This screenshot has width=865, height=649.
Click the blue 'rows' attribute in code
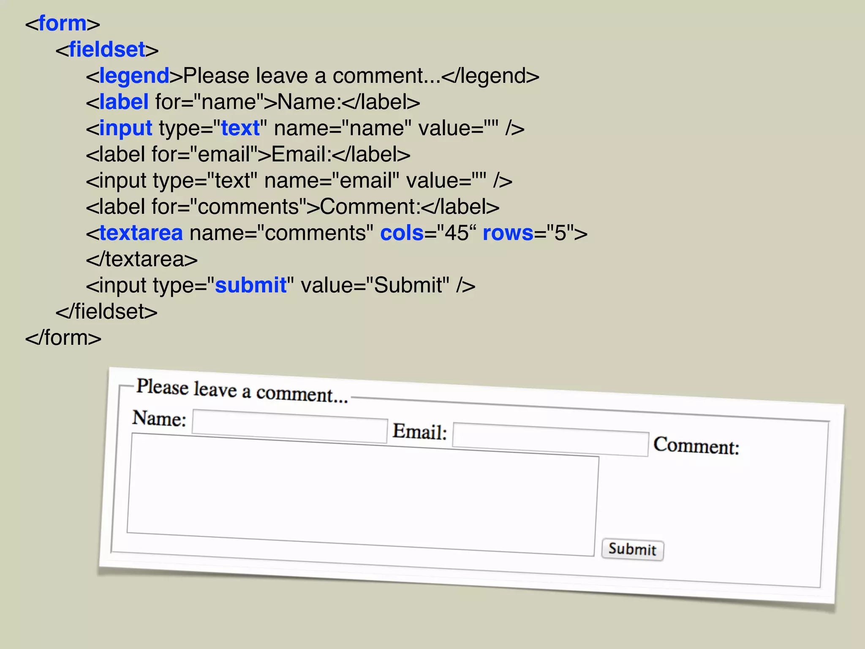click(x=508, y=233)
